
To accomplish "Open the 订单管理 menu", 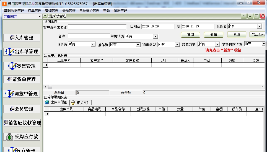I will [35, 11].
